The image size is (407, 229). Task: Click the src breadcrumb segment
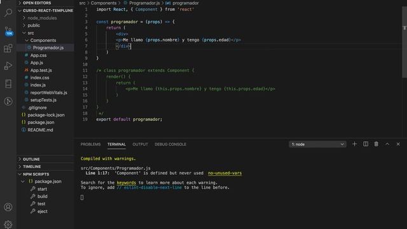82,3
